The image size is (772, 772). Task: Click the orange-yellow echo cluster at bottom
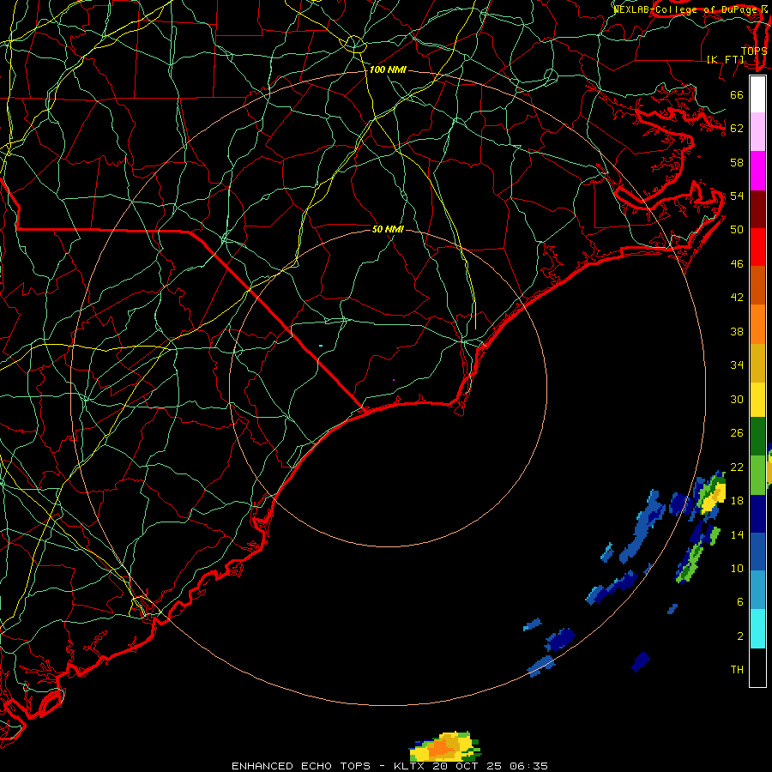[x=445, y=747]
